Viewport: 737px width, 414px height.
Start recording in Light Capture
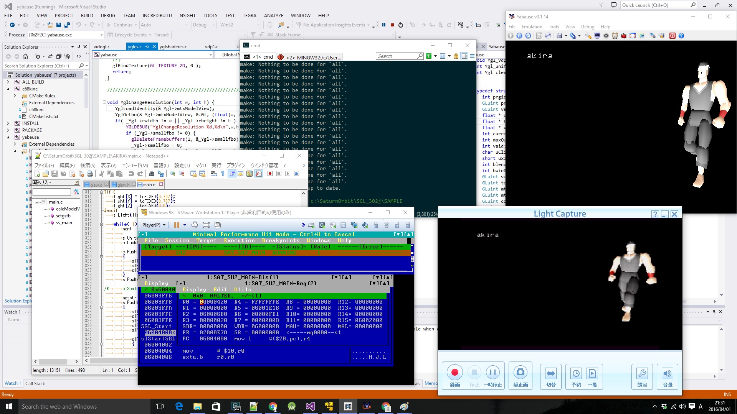click(x=455, y=373)
